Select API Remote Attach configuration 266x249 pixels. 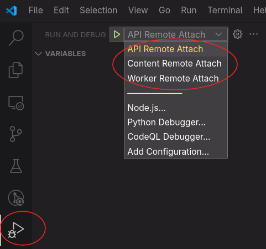tap(176, 49)
